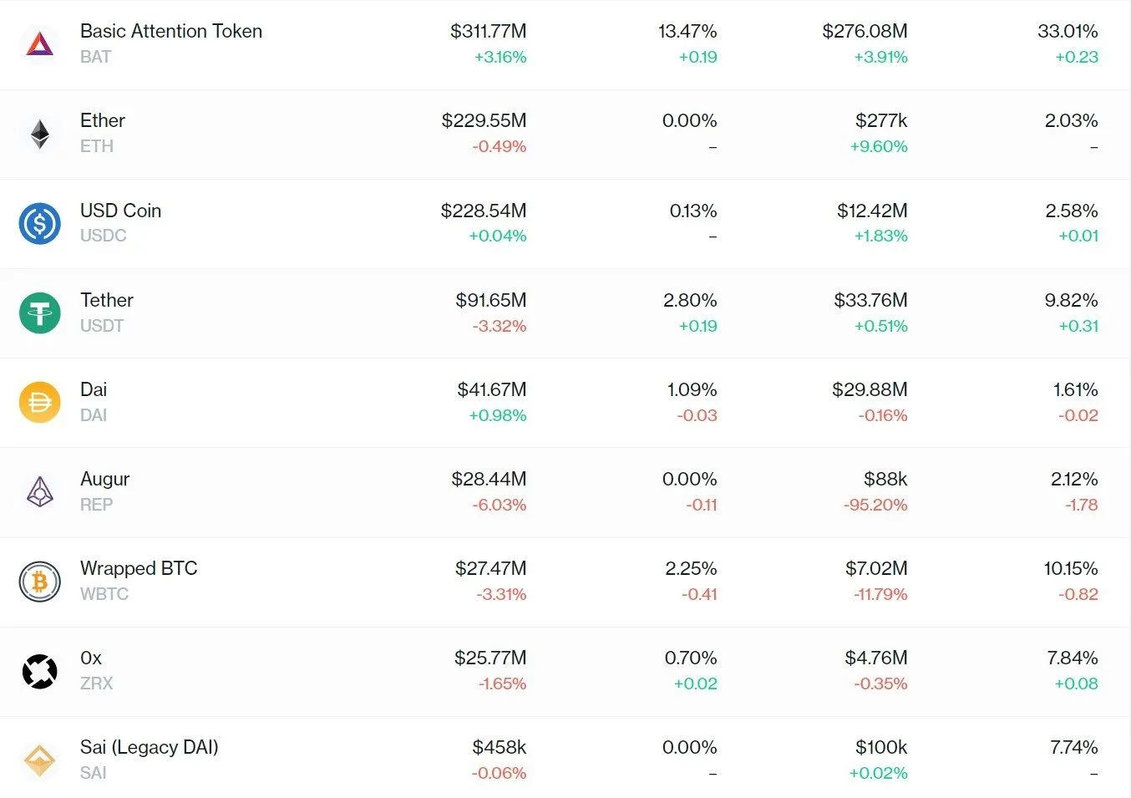1131x798 pixels.
Task: Click the $88k borrow value
Action: 885,479
